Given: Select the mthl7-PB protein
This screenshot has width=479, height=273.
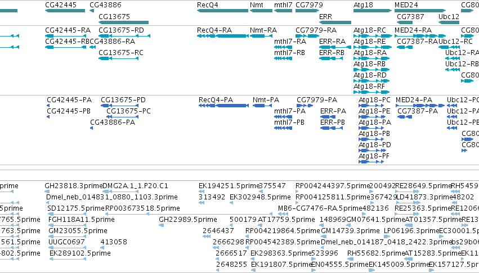Looking at the screenshot, I should pyautogui.click(x=283, y=128).
